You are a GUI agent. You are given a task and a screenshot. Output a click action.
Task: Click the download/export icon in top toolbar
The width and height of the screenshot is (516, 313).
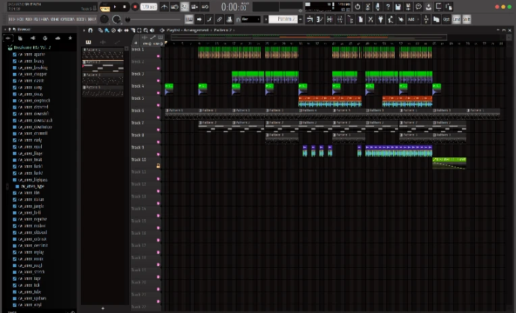[x=428, y=7]
